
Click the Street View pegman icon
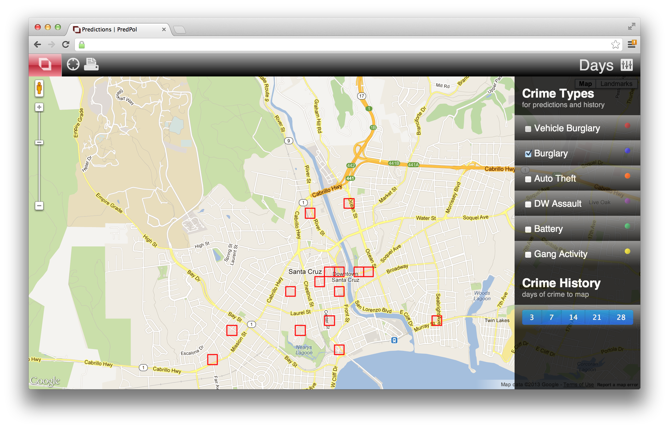coord(39,89)
